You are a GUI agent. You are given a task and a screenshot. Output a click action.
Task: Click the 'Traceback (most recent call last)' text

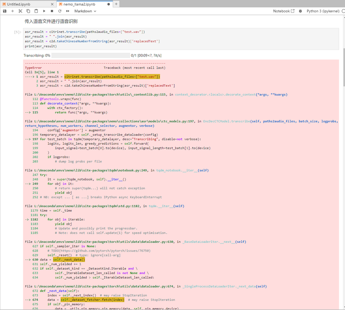coord(135,68)
